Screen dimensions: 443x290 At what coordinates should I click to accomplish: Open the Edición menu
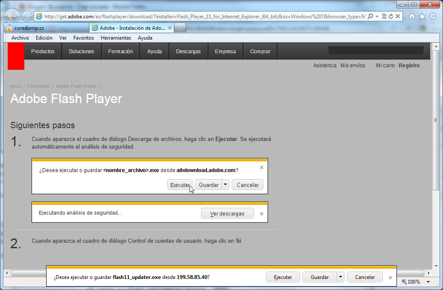pyautogui.click(x=44, y=38)
